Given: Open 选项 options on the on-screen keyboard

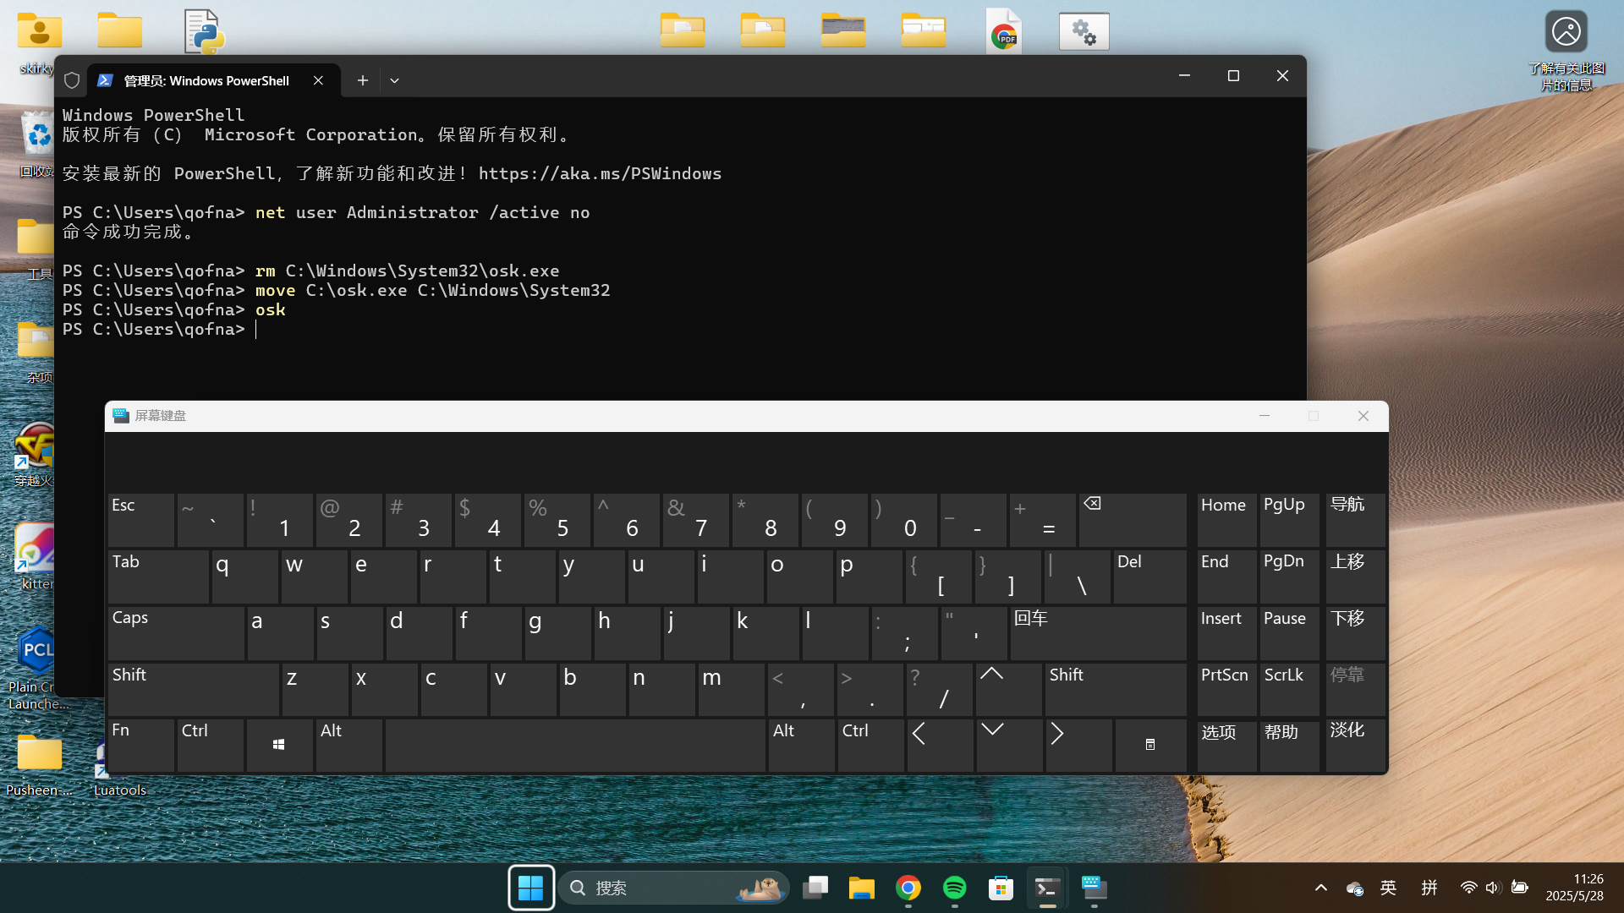Looking at the screenshot, I should click(1226, 745).
